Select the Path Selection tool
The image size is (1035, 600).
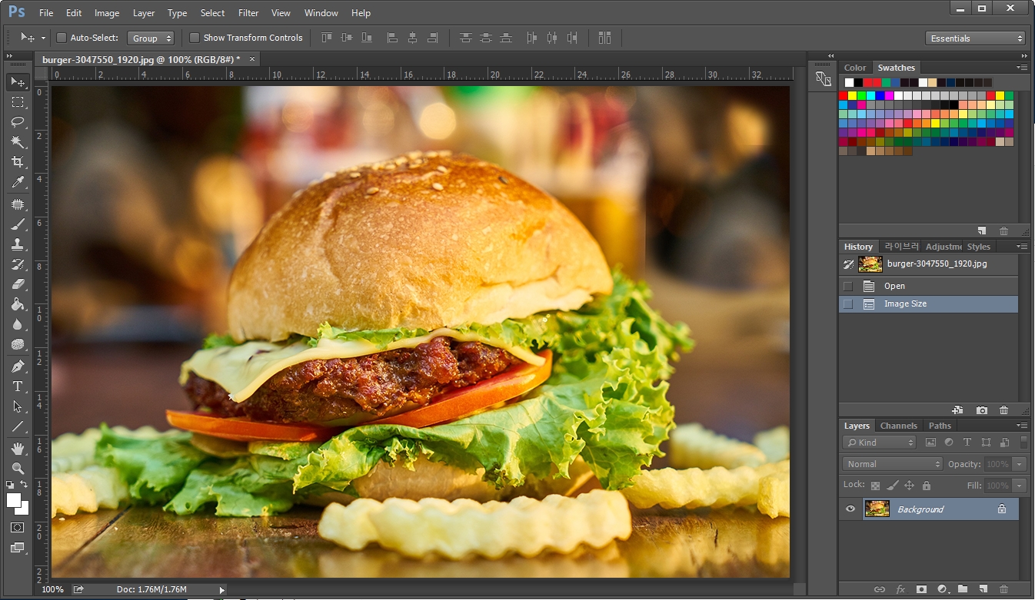[18, 406]
